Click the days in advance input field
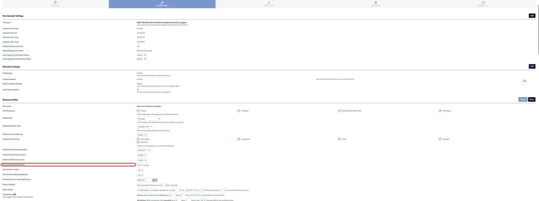This screenshot has width=539, height=201. point(162,185)
